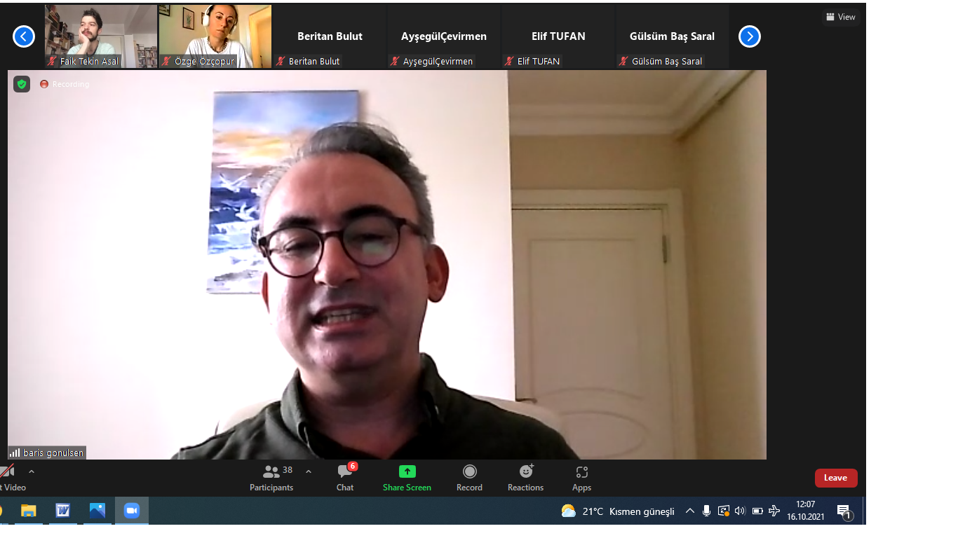
Task: Expand the Participants options chevron
Action: tap(309, 471)
